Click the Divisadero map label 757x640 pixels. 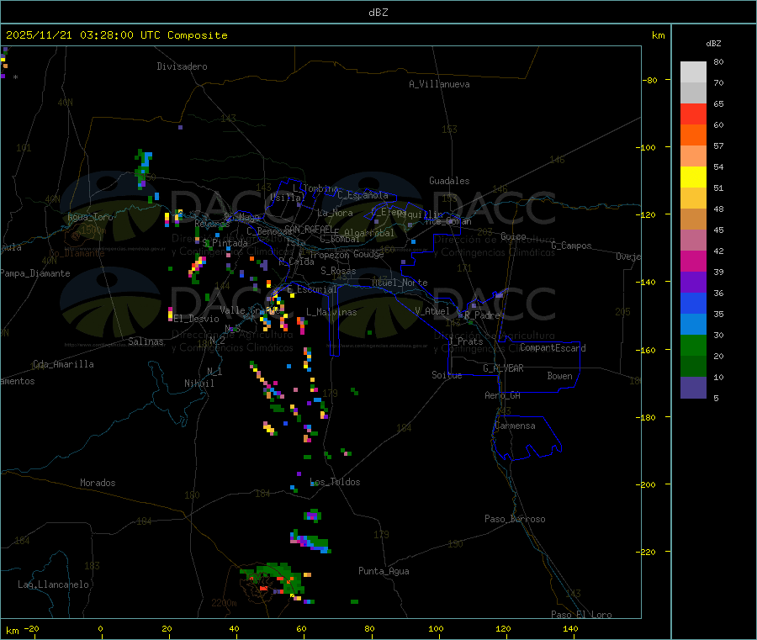[182, 66]
